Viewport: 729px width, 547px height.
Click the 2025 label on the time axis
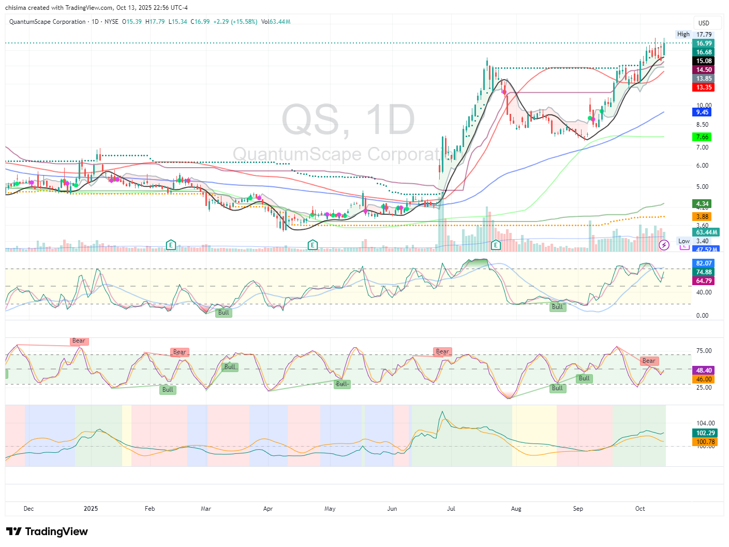point(91,509)
